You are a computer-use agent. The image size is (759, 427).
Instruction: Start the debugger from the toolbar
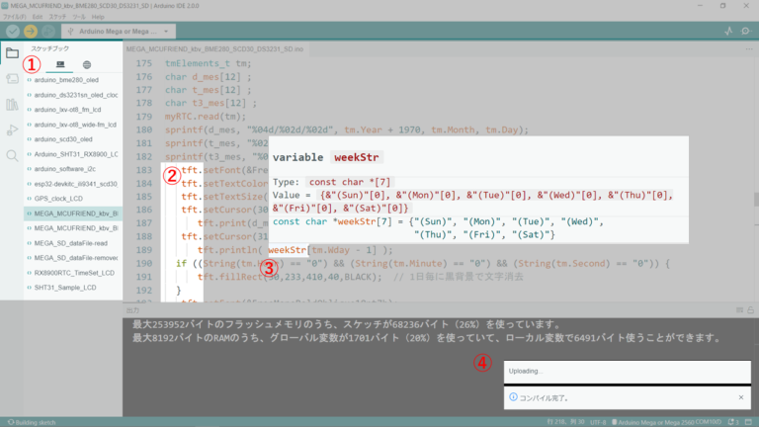coord(48,32)
